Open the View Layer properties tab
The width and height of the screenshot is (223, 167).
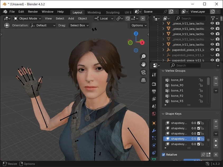click(x=154, y=99)
